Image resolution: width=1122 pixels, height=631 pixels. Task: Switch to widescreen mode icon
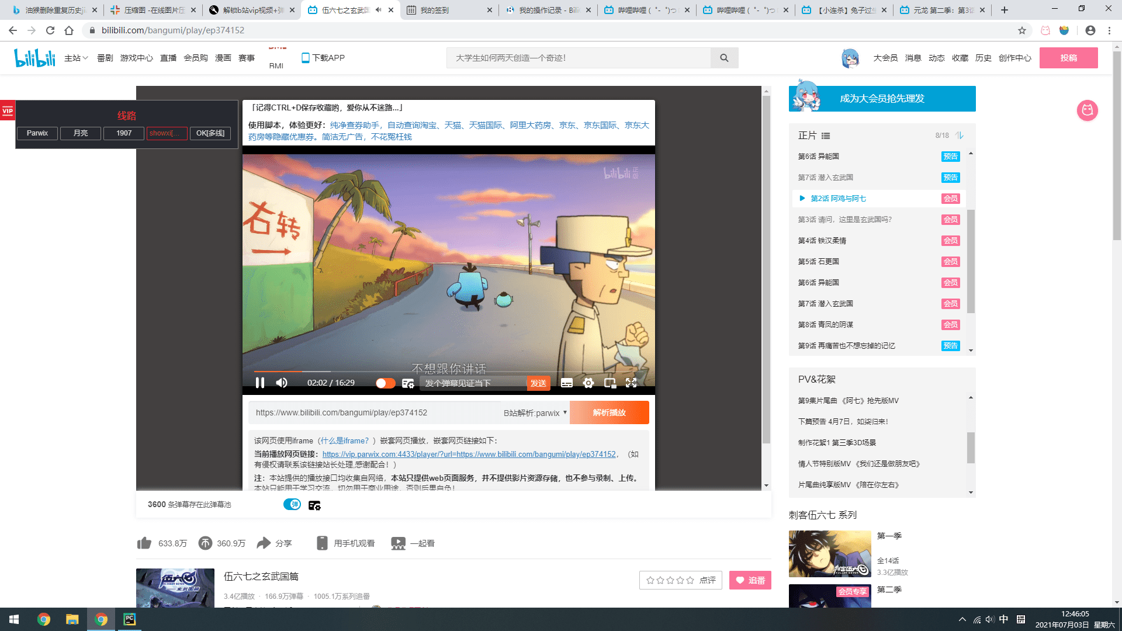(610, 383)
